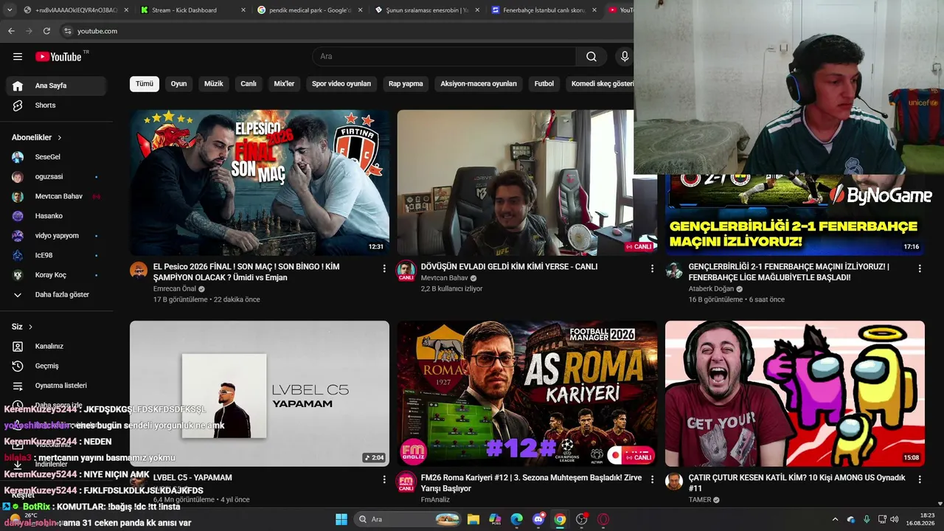Open Koray Koç subscription channel

click(56, 275)
